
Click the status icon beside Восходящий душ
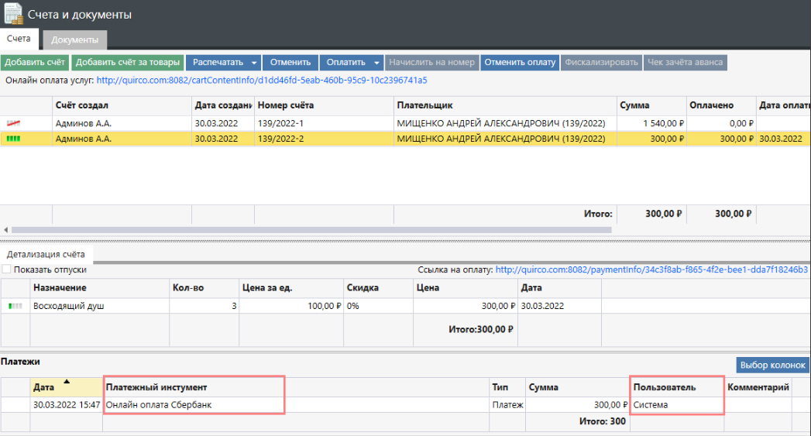coord(15,306)
